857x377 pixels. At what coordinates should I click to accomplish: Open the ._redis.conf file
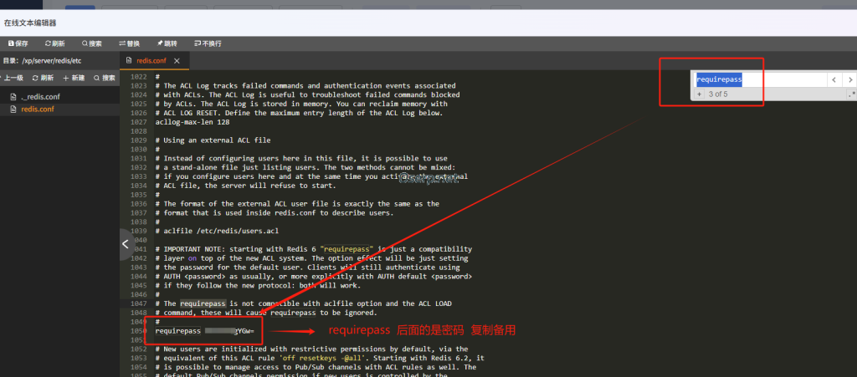(x=40, y=97)
